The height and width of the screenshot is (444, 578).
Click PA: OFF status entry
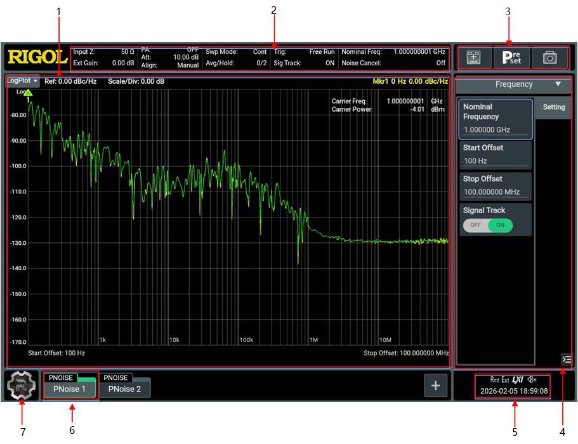pos(169,49)
